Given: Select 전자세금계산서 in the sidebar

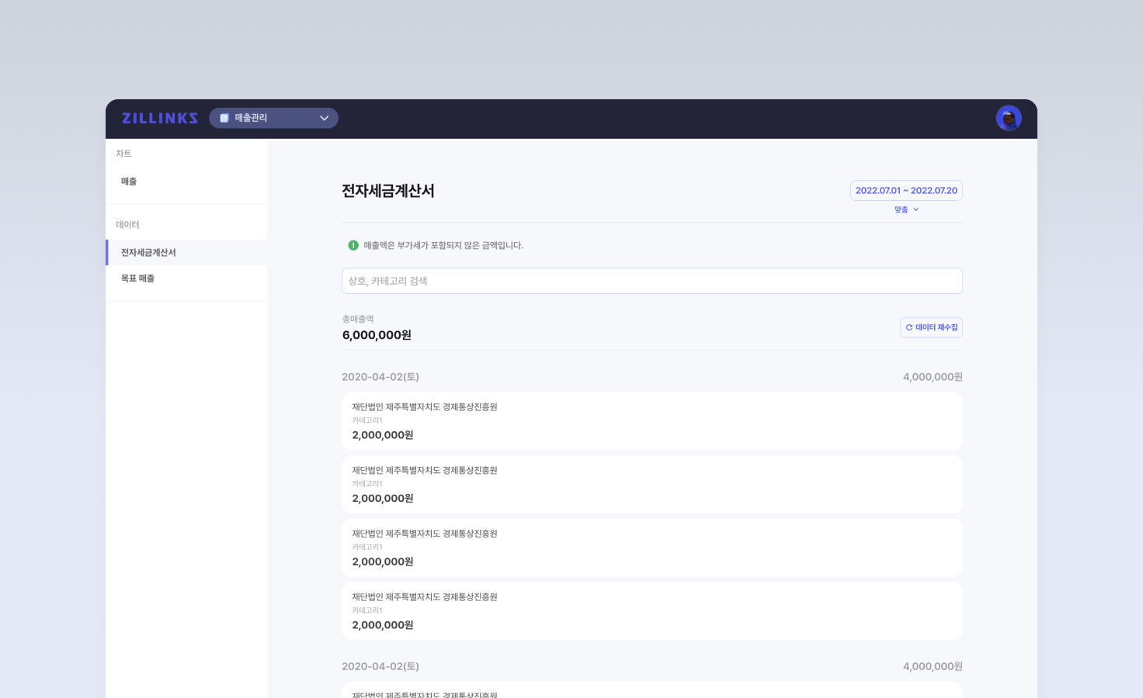Looking at the screenshot, I should point(186,252).
